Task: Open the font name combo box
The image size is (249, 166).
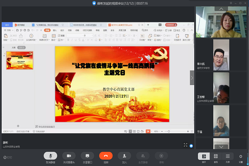Action: tap(75, 36)
